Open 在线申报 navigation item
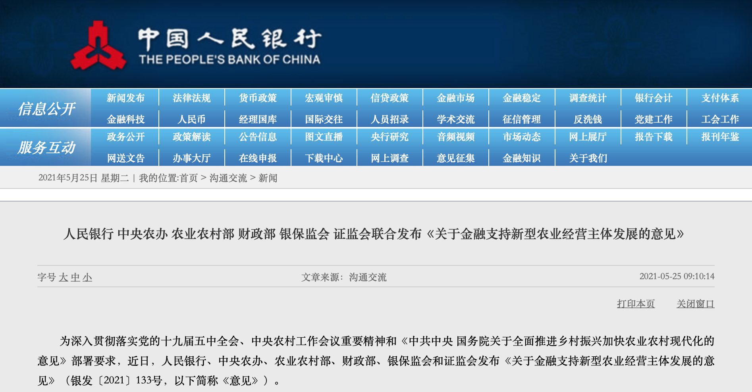752x392 pixels. (258, 158)
